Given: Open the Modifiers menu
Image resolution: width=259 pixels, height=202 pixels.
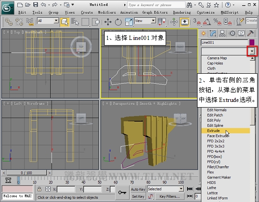Looking at the screenshot, I should [107, 12].
